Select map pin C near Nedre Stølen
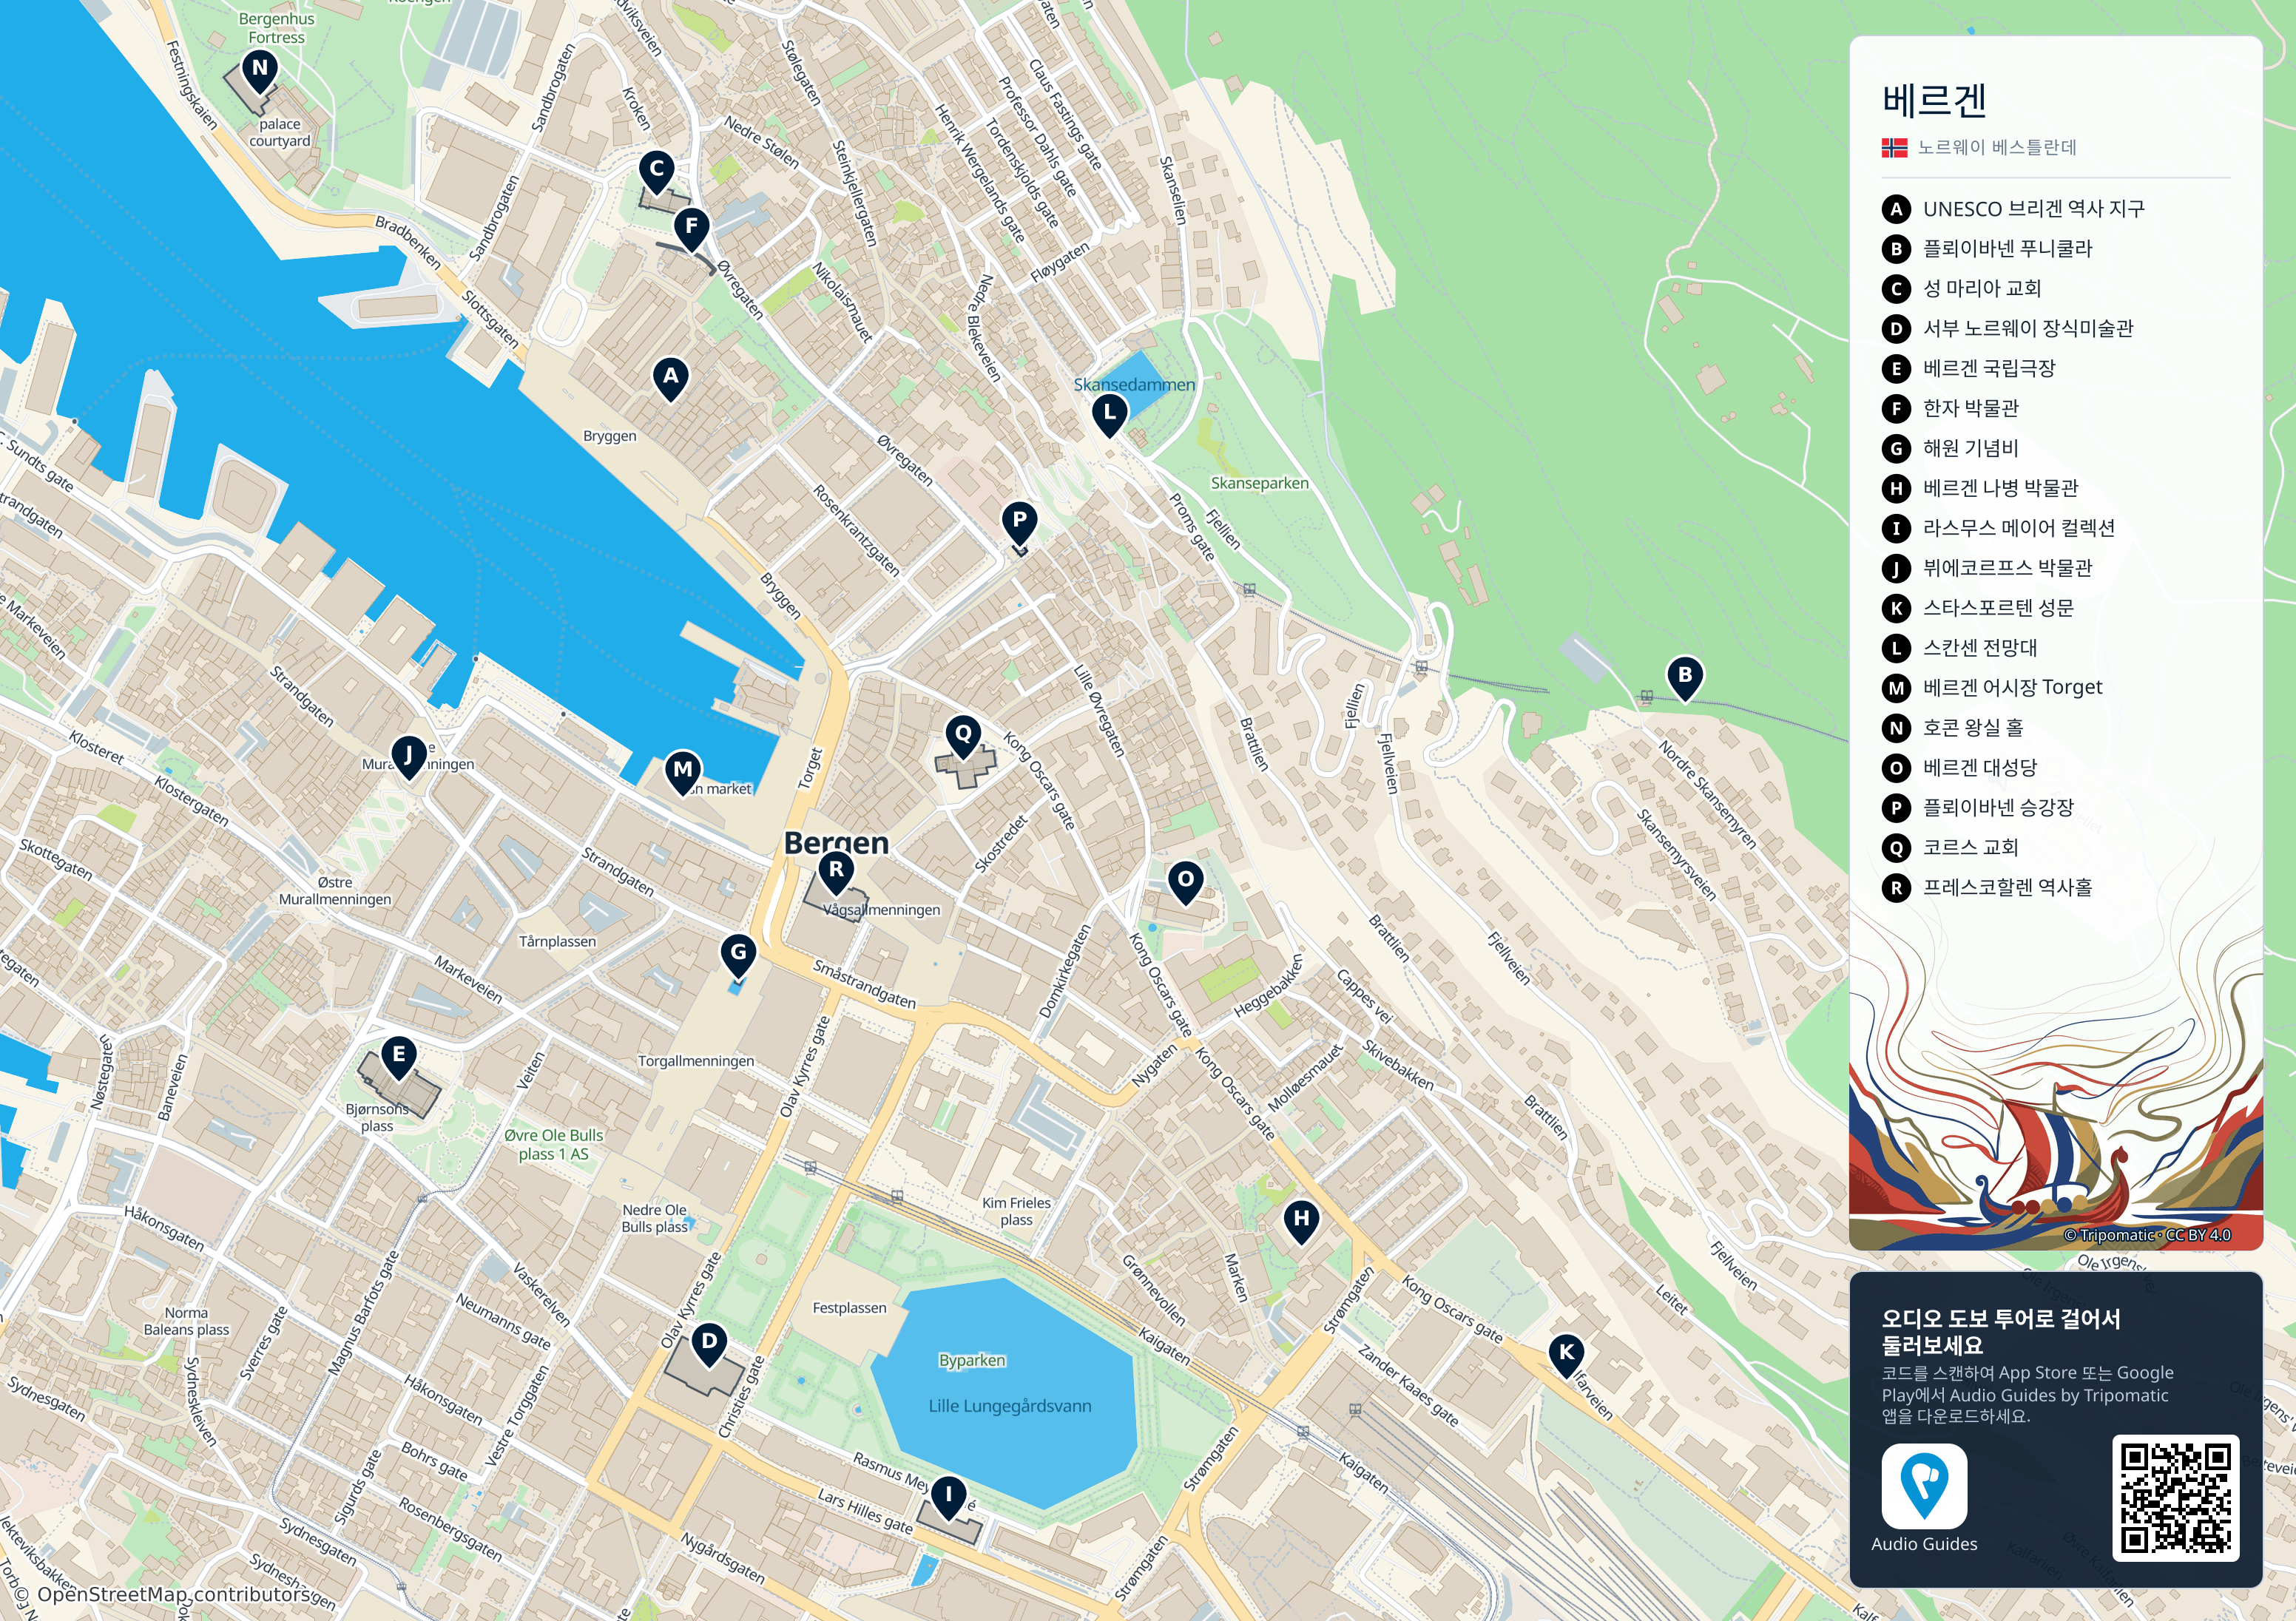The height and width of the screenshot is (1621, 2296). point(657,172)
